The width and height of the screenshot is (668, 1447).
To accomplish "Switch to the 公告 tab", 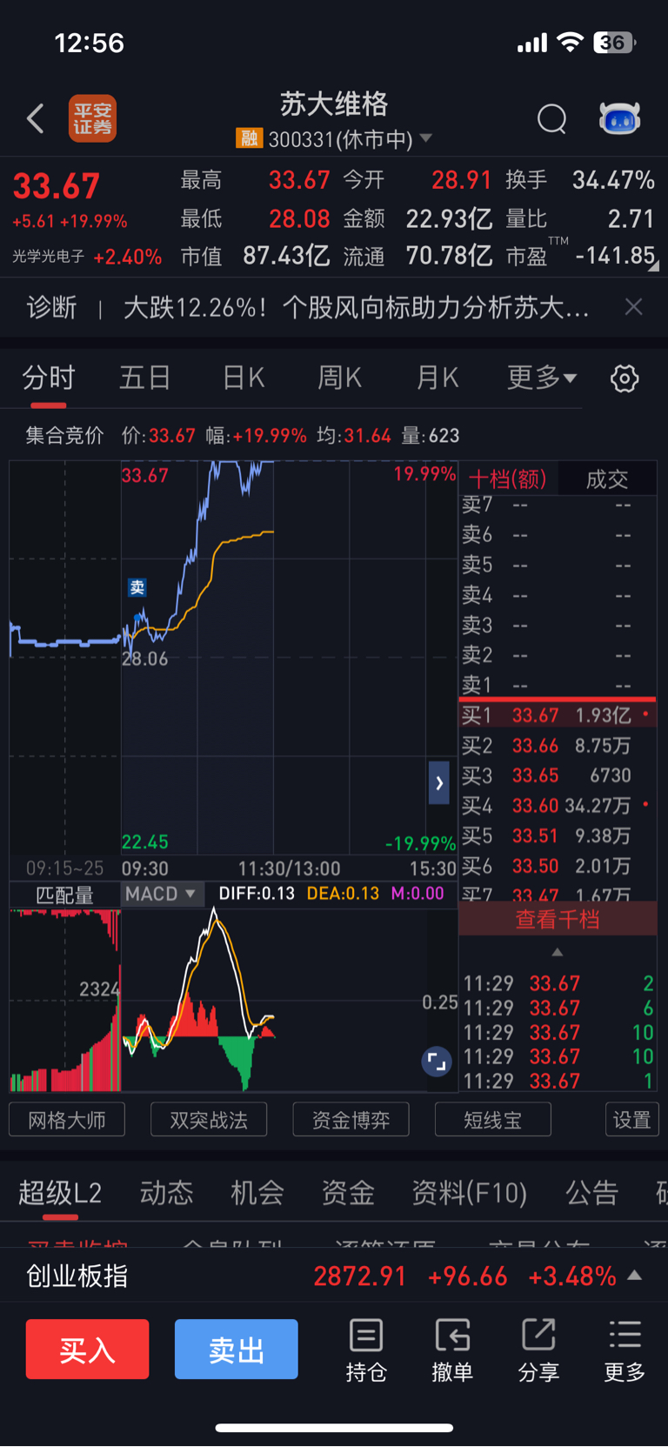I will point(592,1193).
